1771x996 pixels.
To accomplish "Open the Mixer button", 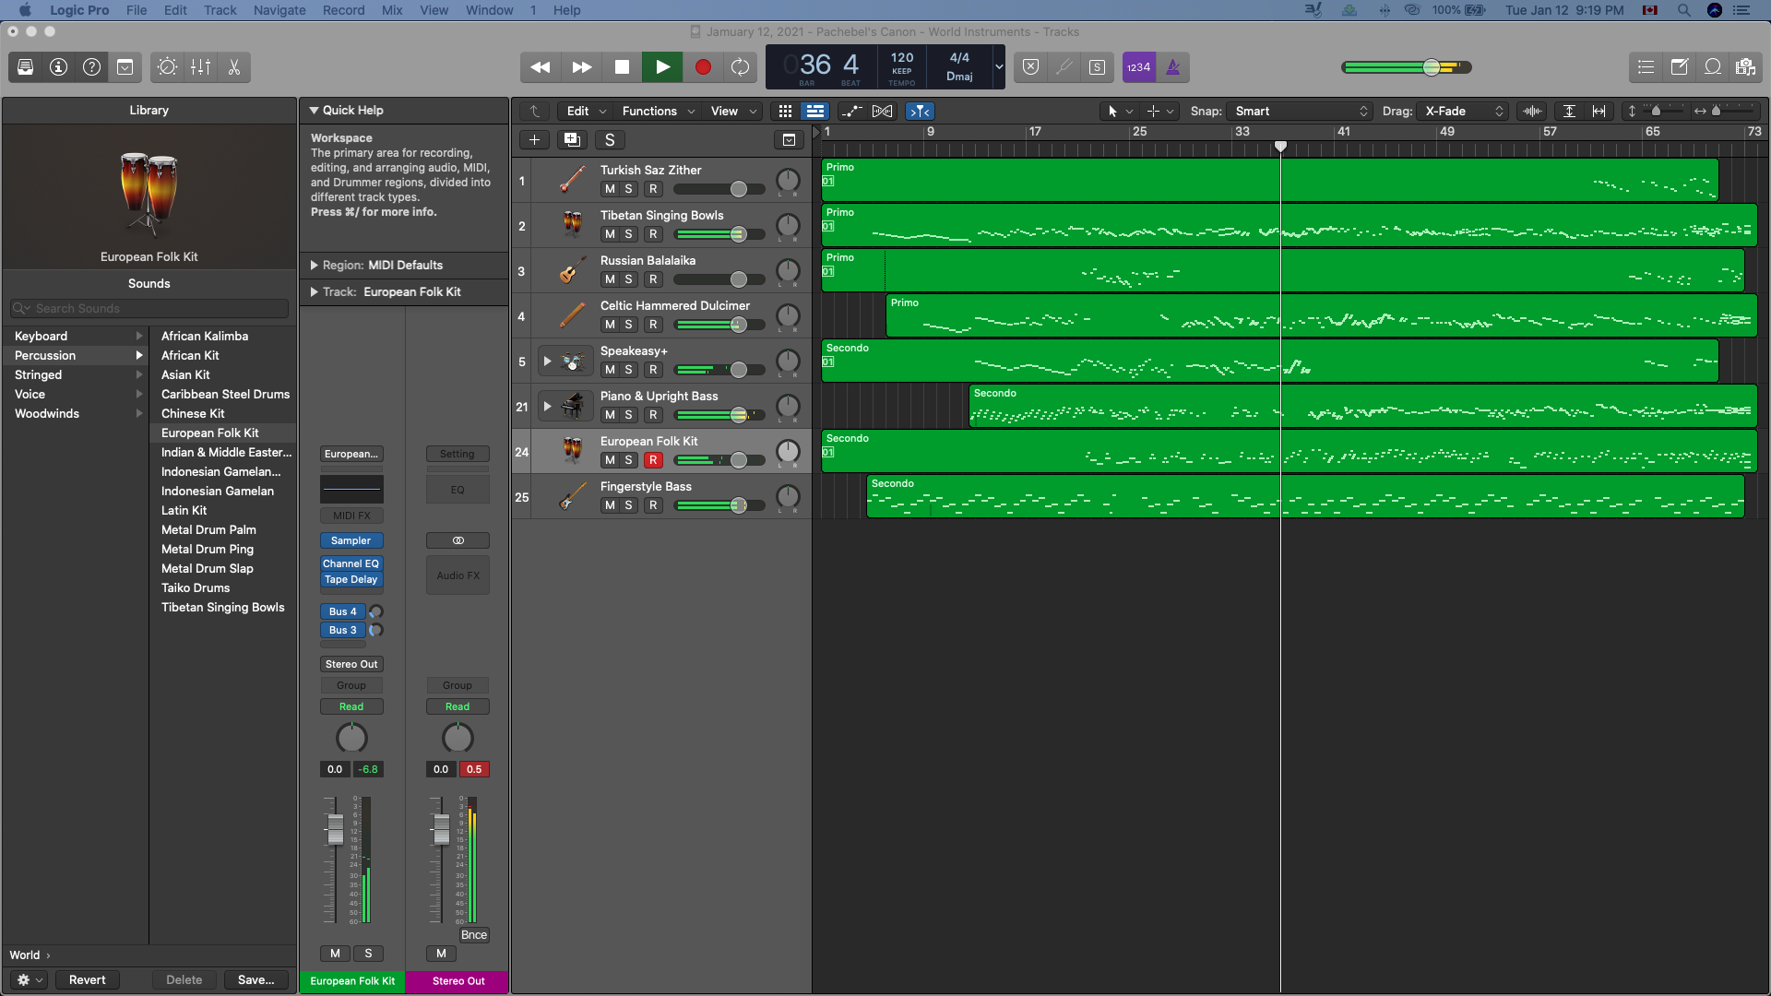I will pos(201,67).
